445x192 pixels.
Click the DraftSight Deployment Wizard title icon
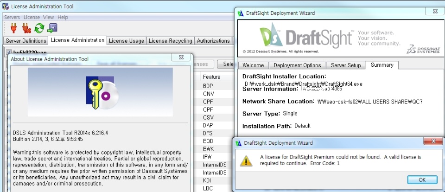(x=241, y=13)
